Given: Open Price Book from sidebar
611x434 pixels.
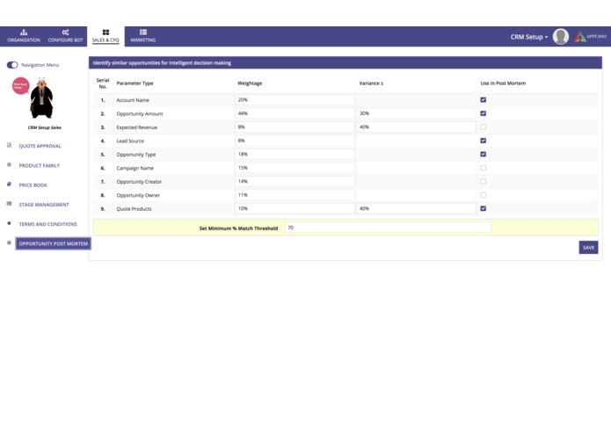Looking at the screenshot, I should [33, 185].
